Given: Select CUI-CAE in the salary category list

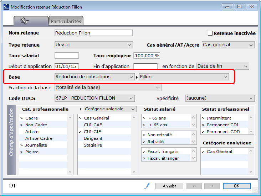Looking at the screenshot, I should point(104,125).
